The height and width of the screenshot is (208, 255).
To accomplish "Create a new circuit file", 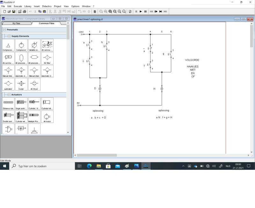I will pos(4,11).
